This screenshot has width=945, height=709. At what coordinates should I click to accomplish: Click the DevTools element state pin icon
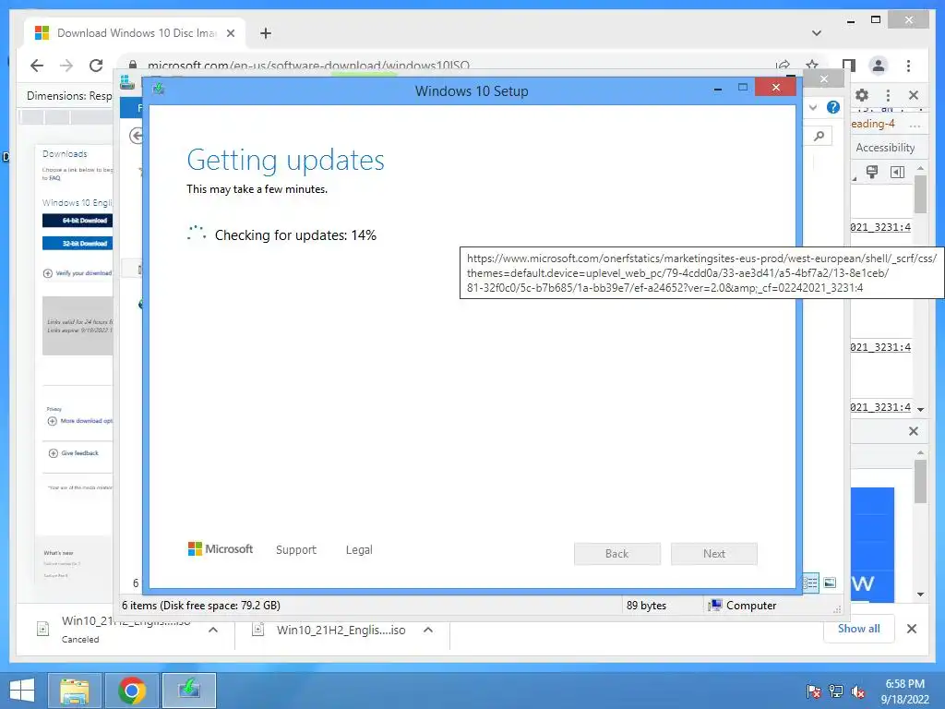click(871, 173)
